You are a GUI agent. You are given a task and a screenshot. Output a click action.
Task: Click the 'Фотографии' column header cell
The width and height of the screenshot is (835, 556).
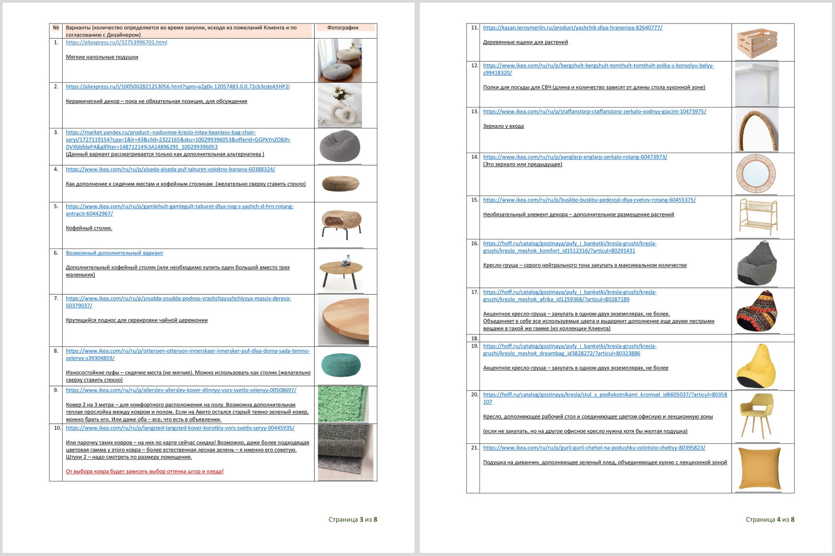pyautogui.click(x=343, y=28)
